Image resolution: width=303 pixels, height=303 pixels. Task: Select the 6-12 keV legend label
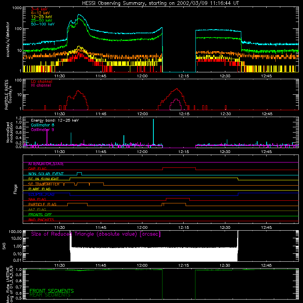coord(41,13)
